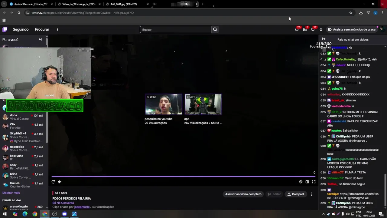
Task: Open suggested clip pesquisa no youtube
Action: click(164, 104)
